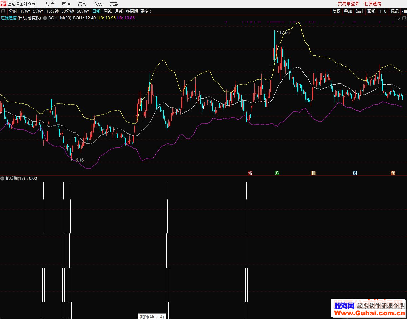Select the 月线 monthly period tab
407x319 pixels.
(119, 11)
